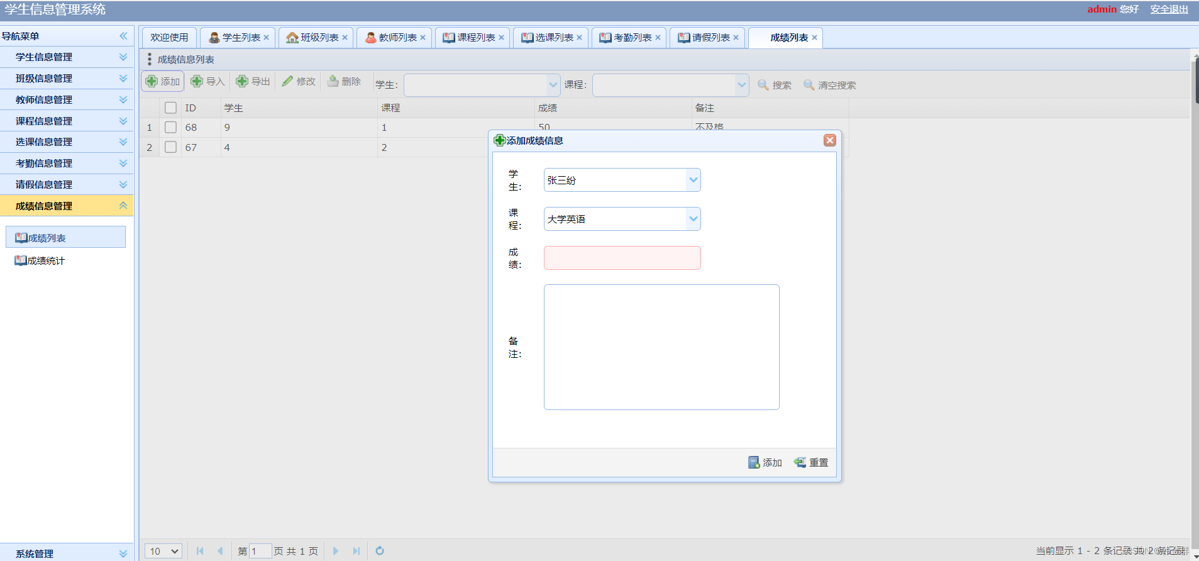
Task: Go to the last page
Action: click(x=356, y=551)
